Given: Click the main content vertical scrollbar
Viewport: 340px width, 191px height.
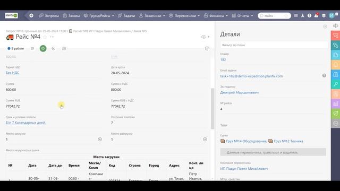Looking at the screenshot, I should (x=212, y=108).
